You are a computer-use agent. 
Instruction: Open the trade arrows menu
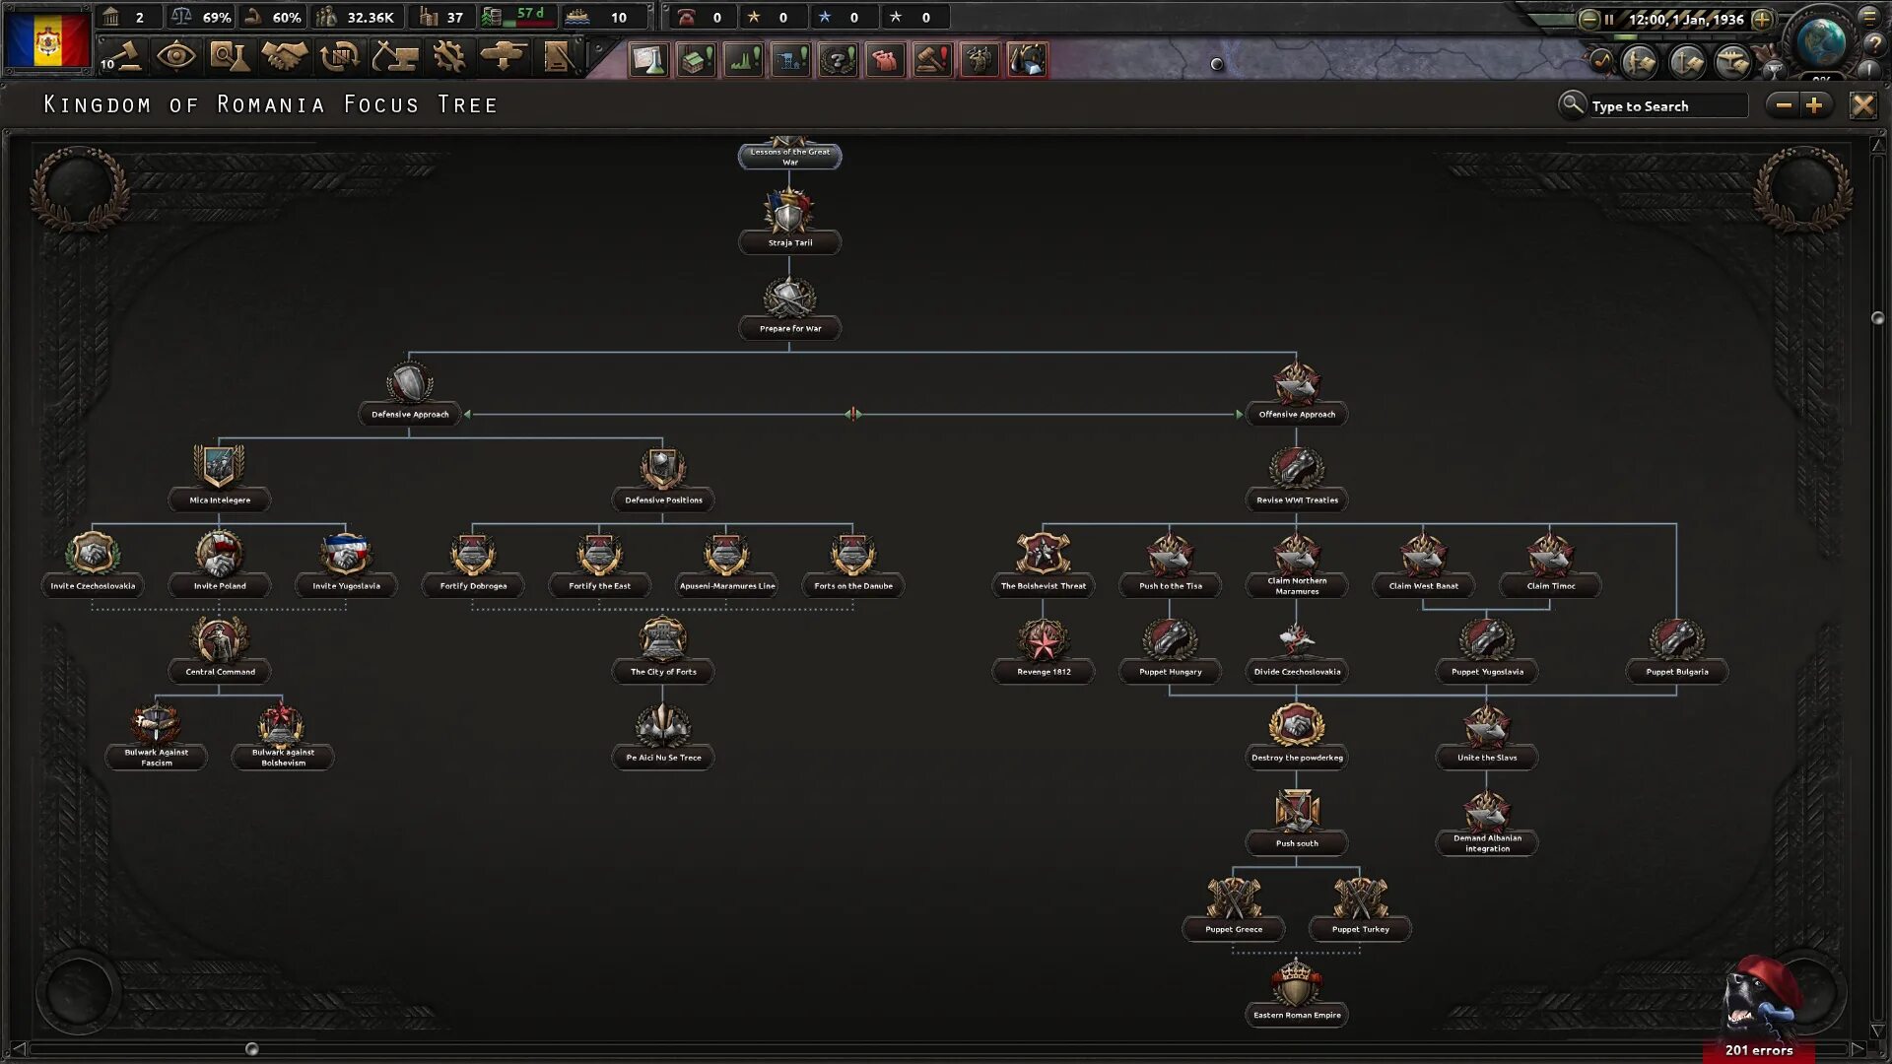[340, 56]
